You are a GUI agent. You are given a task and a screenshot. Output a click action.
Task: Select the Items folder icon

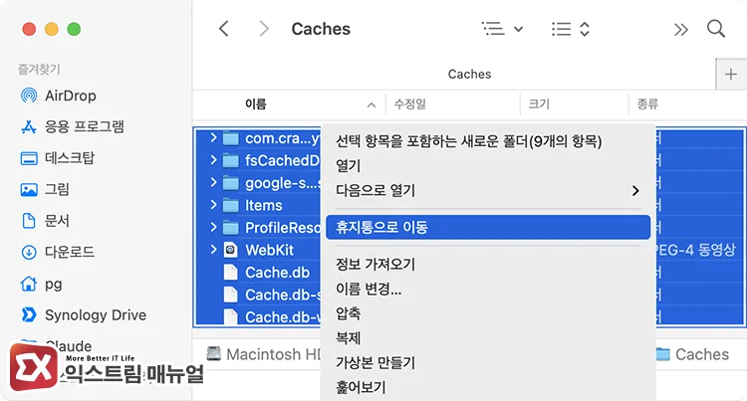coord(231,206)
